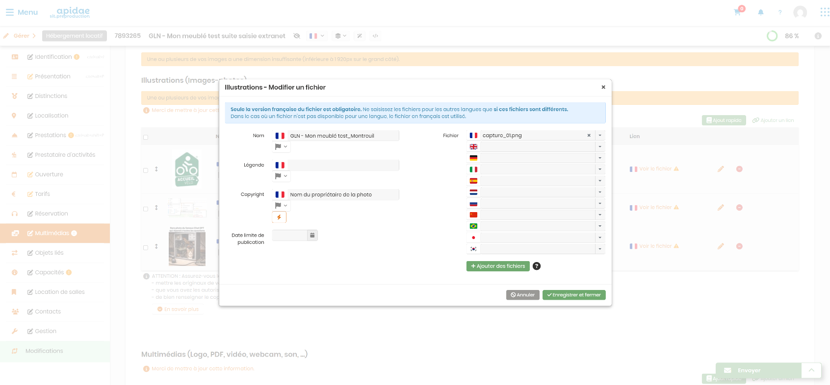830x385 pixels.
Task: Open the apps grid icon in the header
Action: click(x=825, y=12)
